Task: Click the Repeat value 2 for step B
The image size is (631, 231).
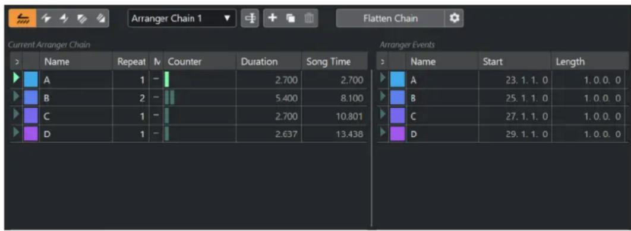Action: point(142,98)
